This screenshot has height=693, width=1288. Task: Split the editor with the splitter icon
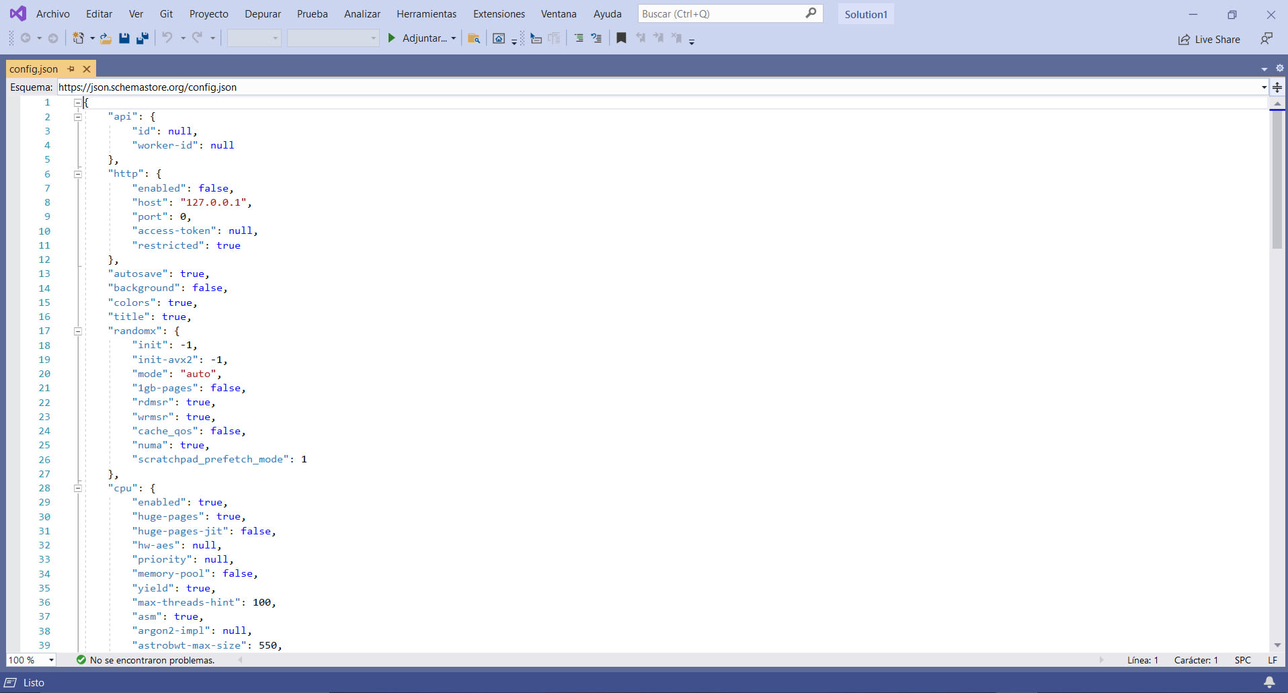1277,87
